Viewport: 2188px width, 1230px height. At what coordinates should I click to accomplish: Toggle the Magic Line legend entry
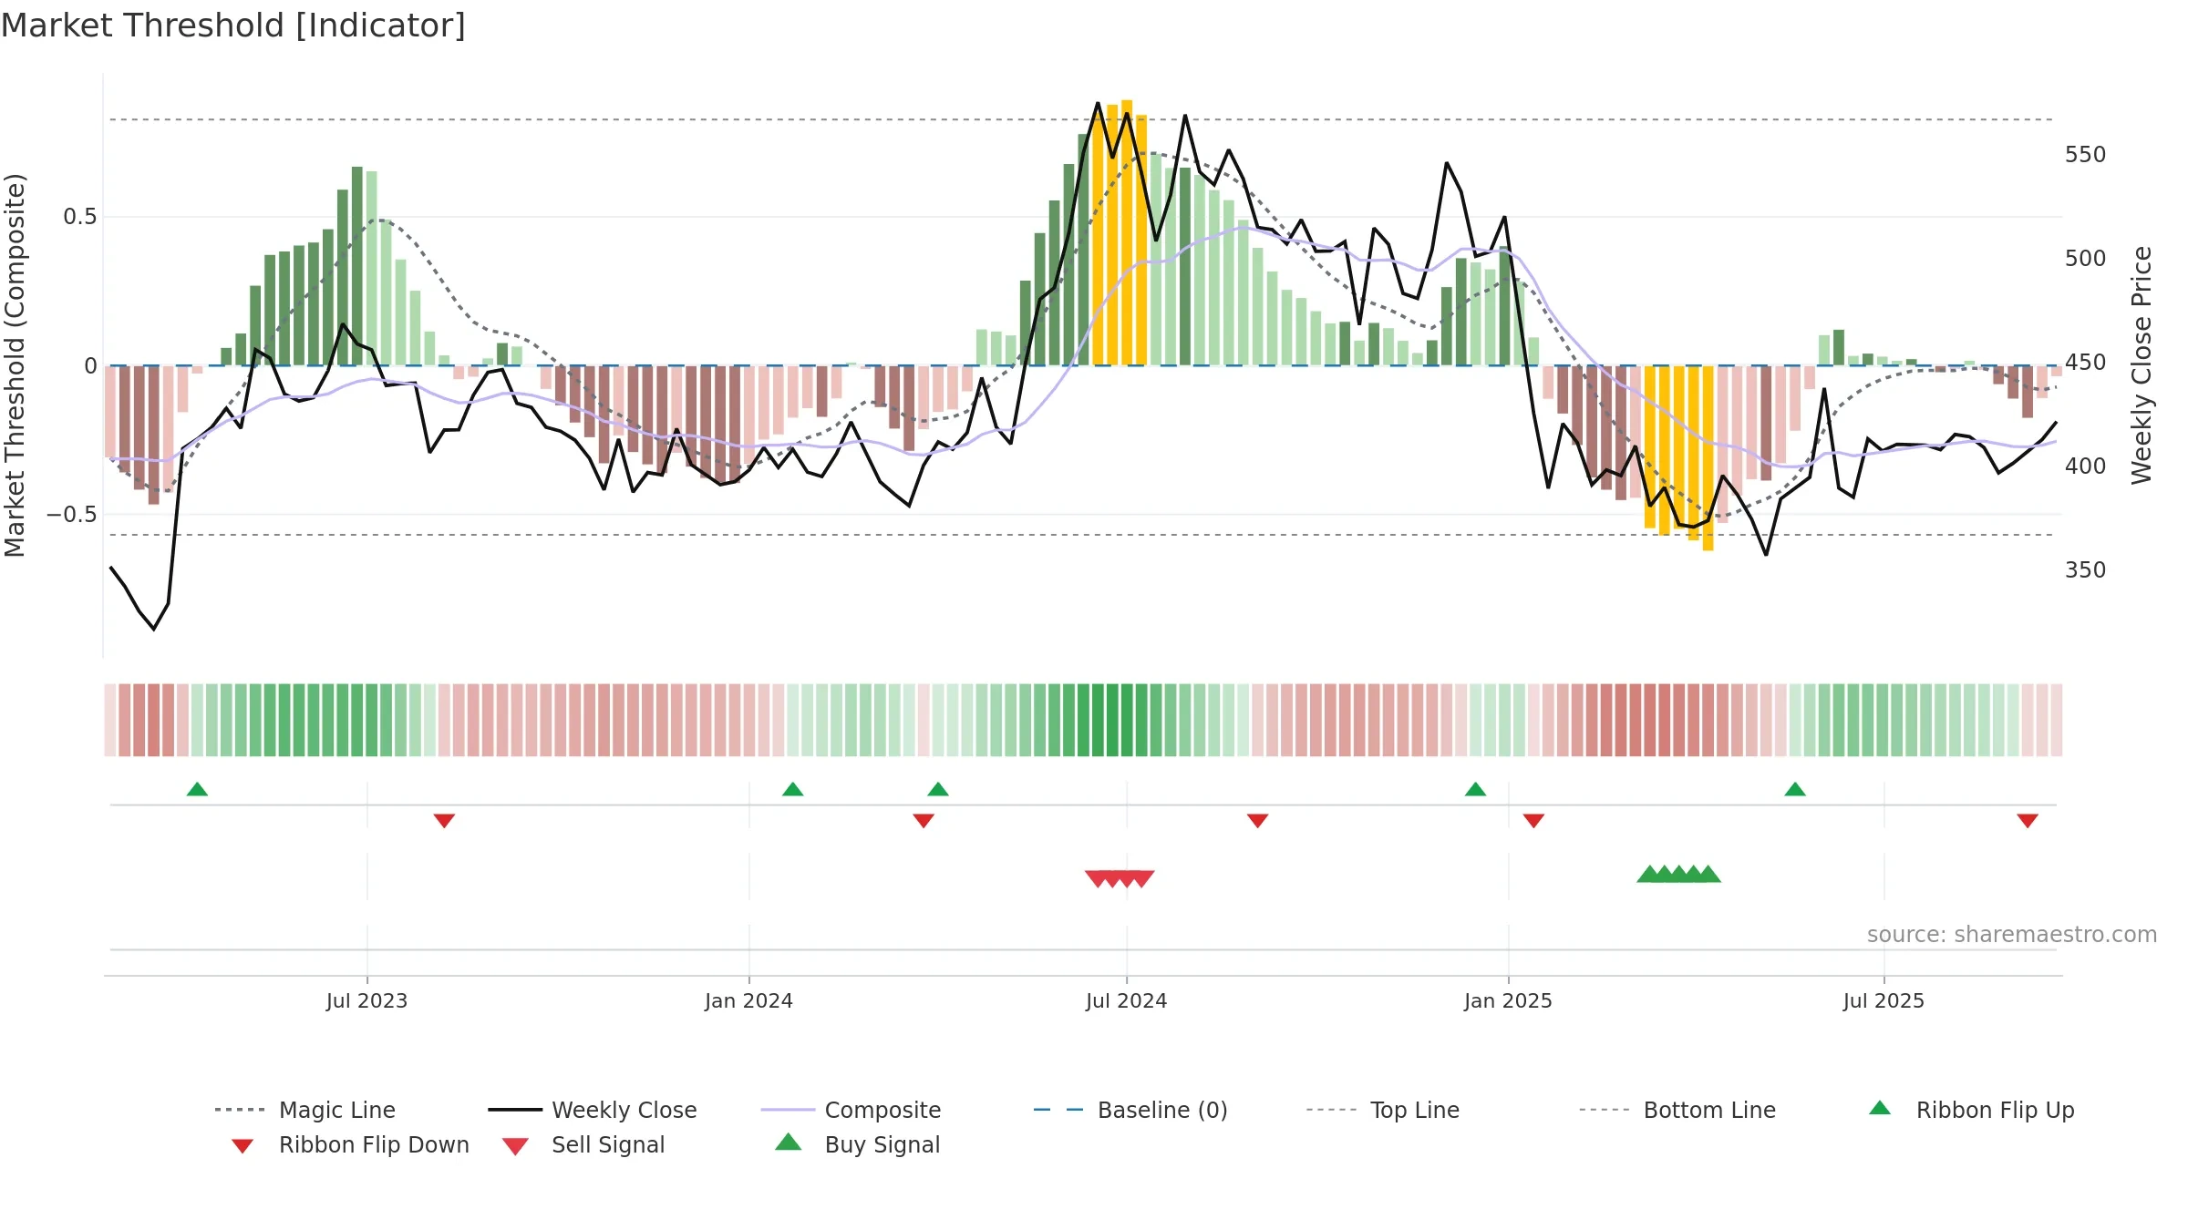point(305,1110)
